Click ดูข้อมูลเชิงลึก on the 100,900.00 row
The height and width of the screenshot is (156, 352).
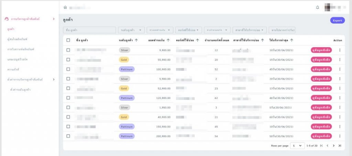(x=321, y=69)
